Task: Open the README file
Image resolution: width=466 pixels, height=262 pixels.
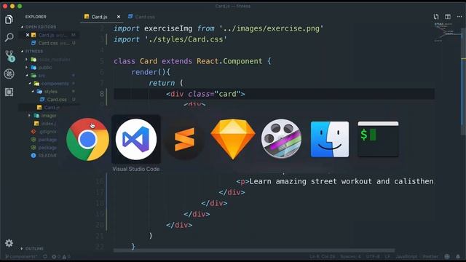Action: point(47,155)
